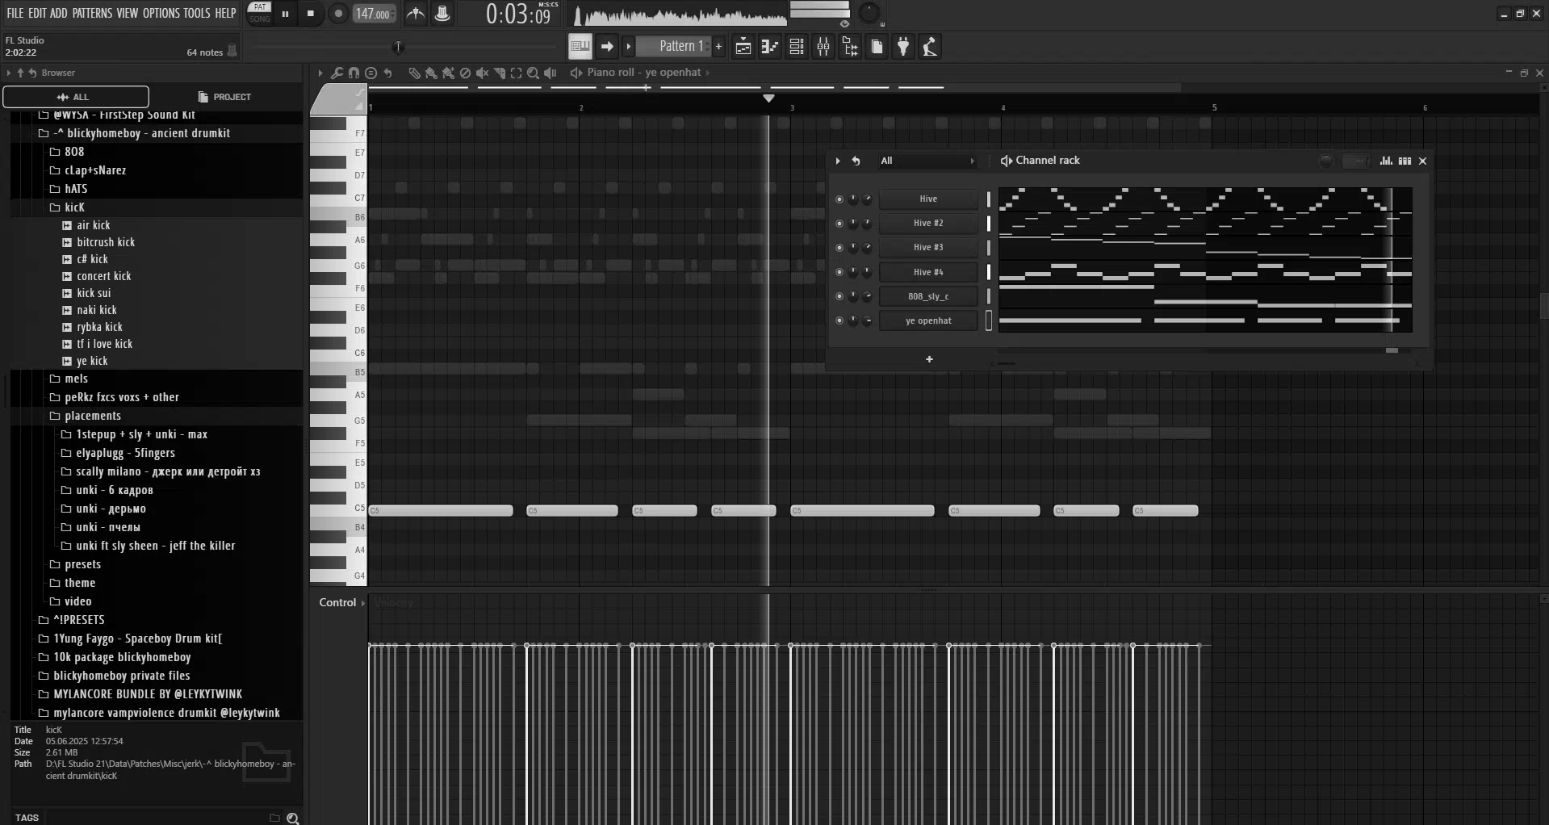The image size is (1549, 825).
Task: Click the undo icon in the piano roll toolbar
Action: point(388,73)
